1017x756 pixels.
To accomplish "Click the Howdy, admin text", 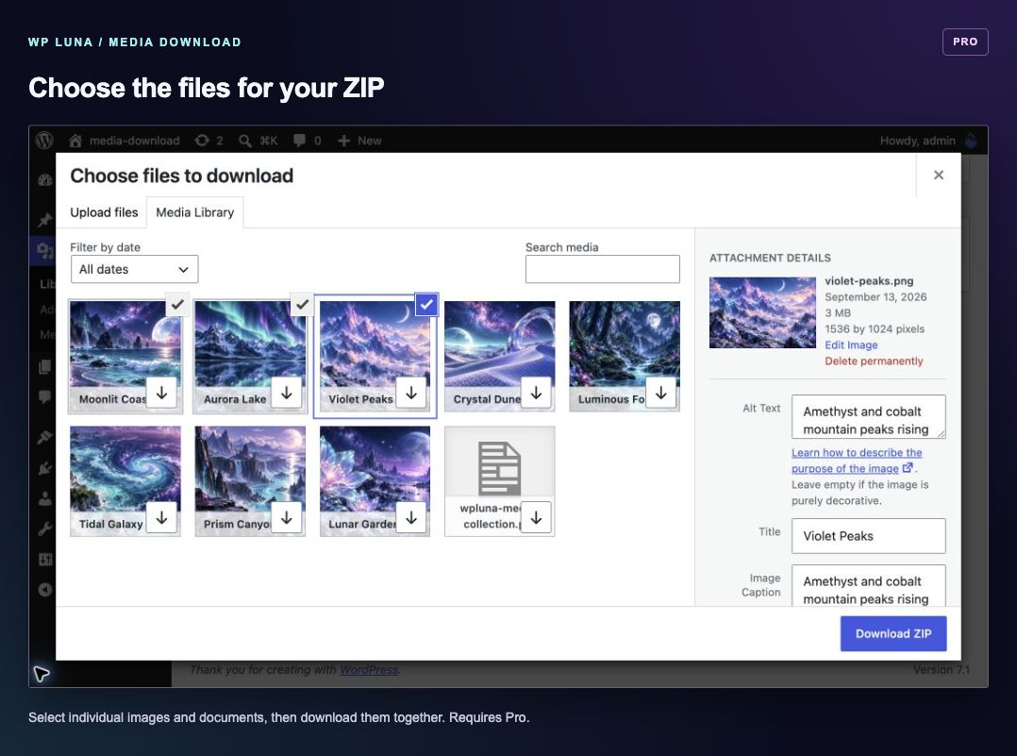I will click(917, 141).
